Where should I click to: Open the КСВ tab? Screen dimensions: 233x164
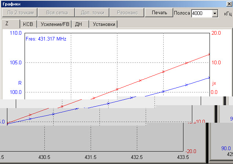click(x=28, y=24)
